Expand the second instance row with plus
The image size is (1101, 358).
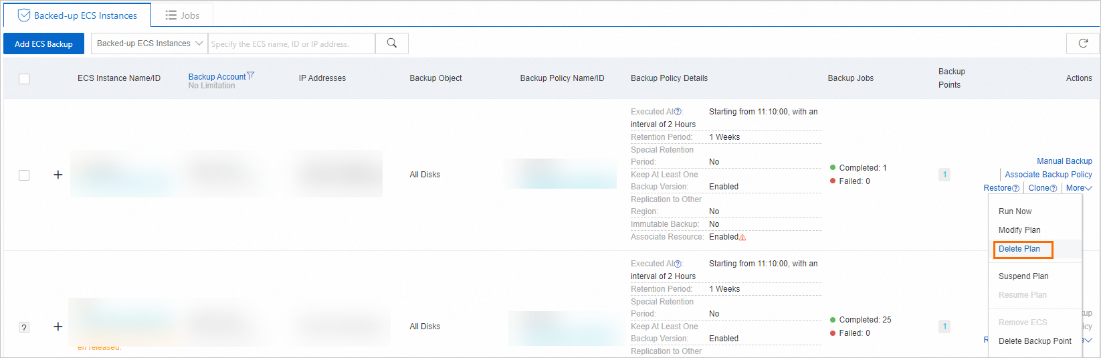(58, 327)
